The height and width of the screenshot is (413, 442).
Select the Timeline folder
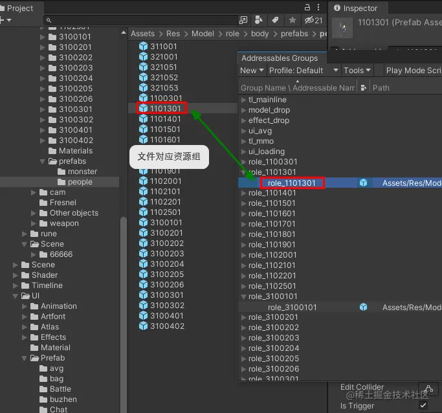click(41, 285)
